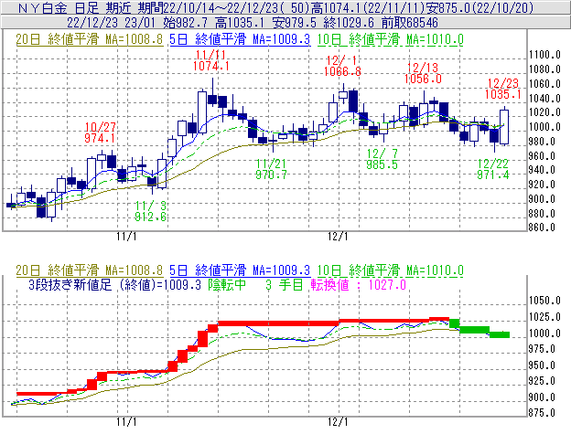This screenshot has width=571, height=434.
Task: Click lower chart 20日 終値平滑 legend
Action: [90, 270]
